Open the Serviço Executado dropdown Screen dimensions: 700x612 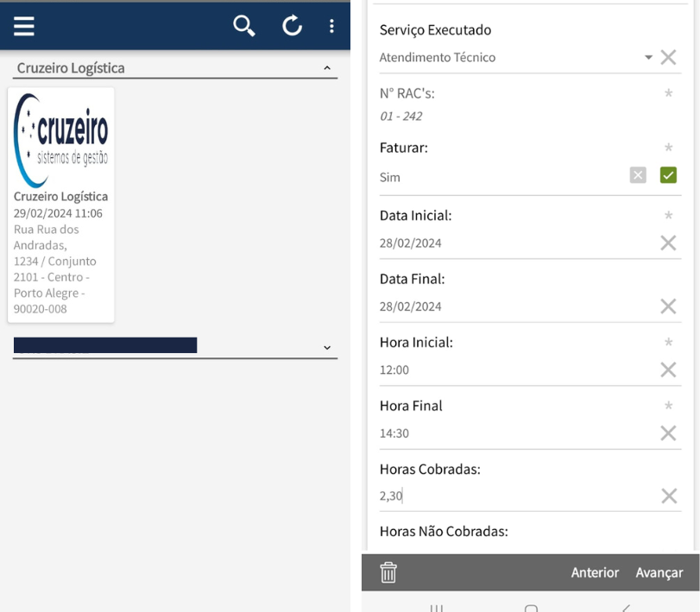648,57
